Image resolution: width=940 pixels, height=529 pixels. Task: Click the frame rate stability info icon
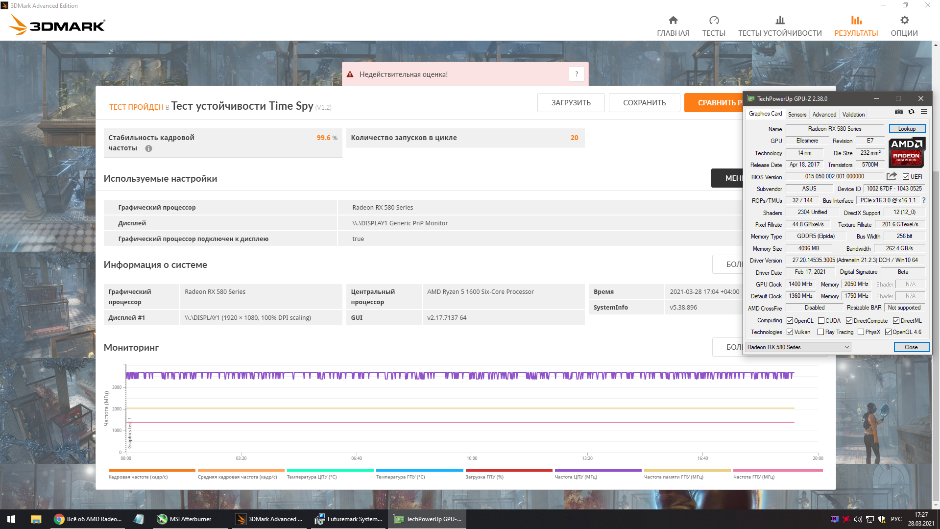(148, 148)
